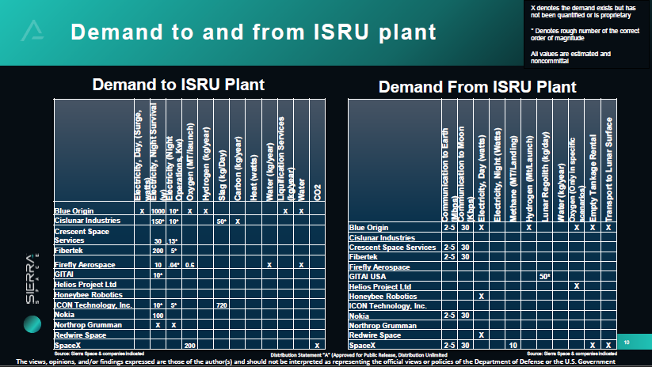Click the '720' cell in ICON Technology row
Image resolution: width=652 pixels, height=367 pixels.
click(x=222, y=305)
